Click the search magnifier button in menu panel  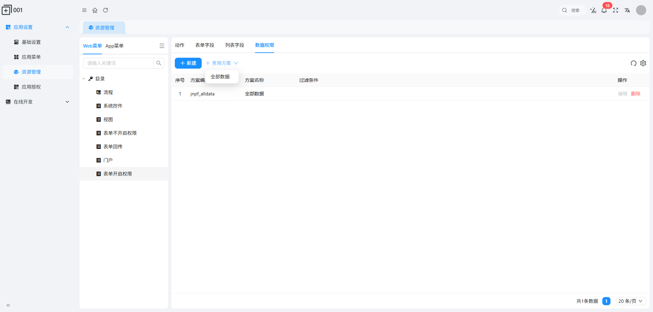pos(159,63)
